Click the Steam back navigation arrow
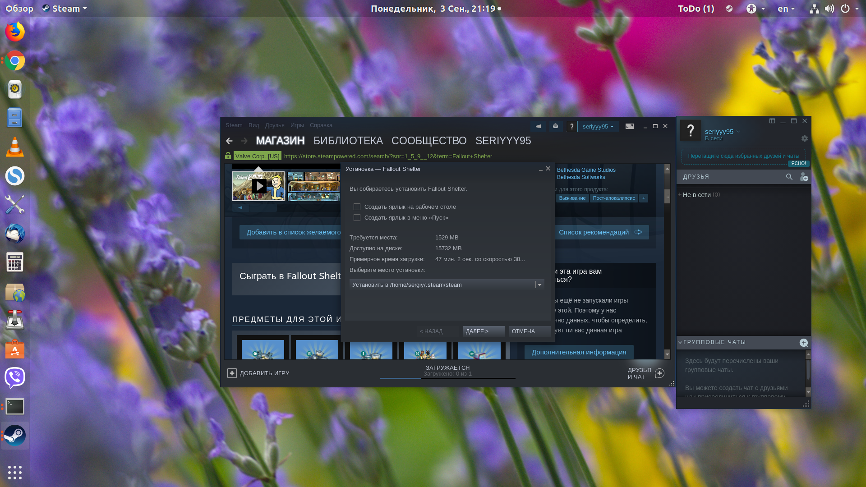 click(229, 141)
